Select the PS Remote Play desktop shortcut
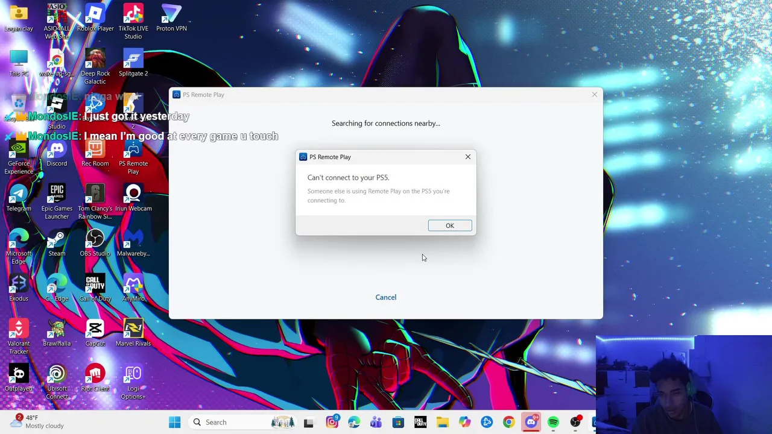 click(133, 157)
